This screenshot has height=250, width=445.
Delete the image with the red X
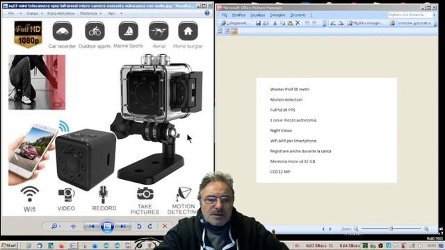pyautogui.click(x=165, y=226)
